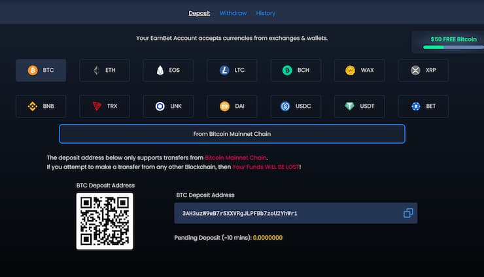Click 'BTC Deposit Address' label above QR code
Screen dimensions: 484x277
point(105,186)
